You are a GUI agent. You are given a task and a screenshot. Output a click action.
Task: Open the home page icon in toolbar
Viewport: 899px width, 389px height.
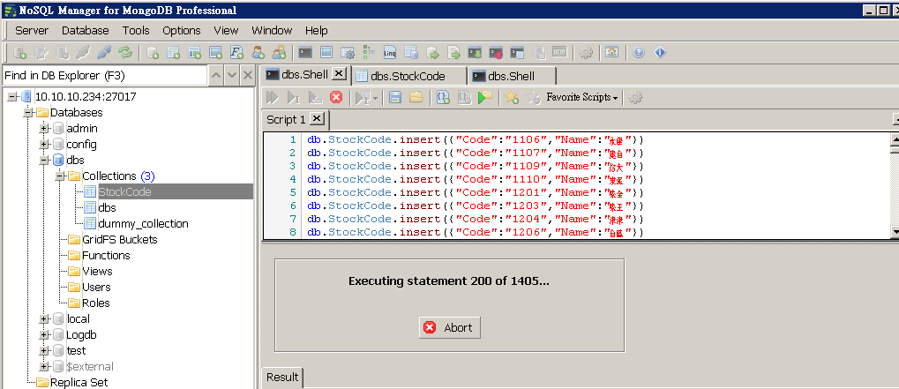click(611, 53)
